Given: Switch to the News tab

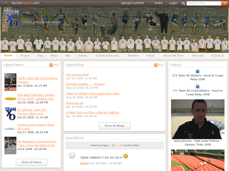Looking at the screenshot, I should [x=54, y=56].
